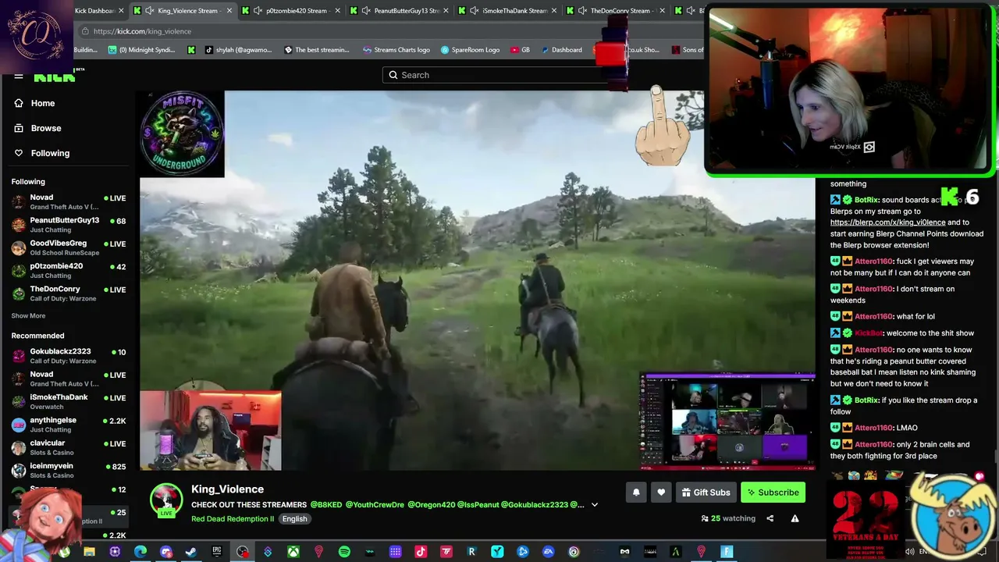The height and width of the screenshot is (562, 999).
Task: Expand Following list with Show More
Action: point(28,316)
